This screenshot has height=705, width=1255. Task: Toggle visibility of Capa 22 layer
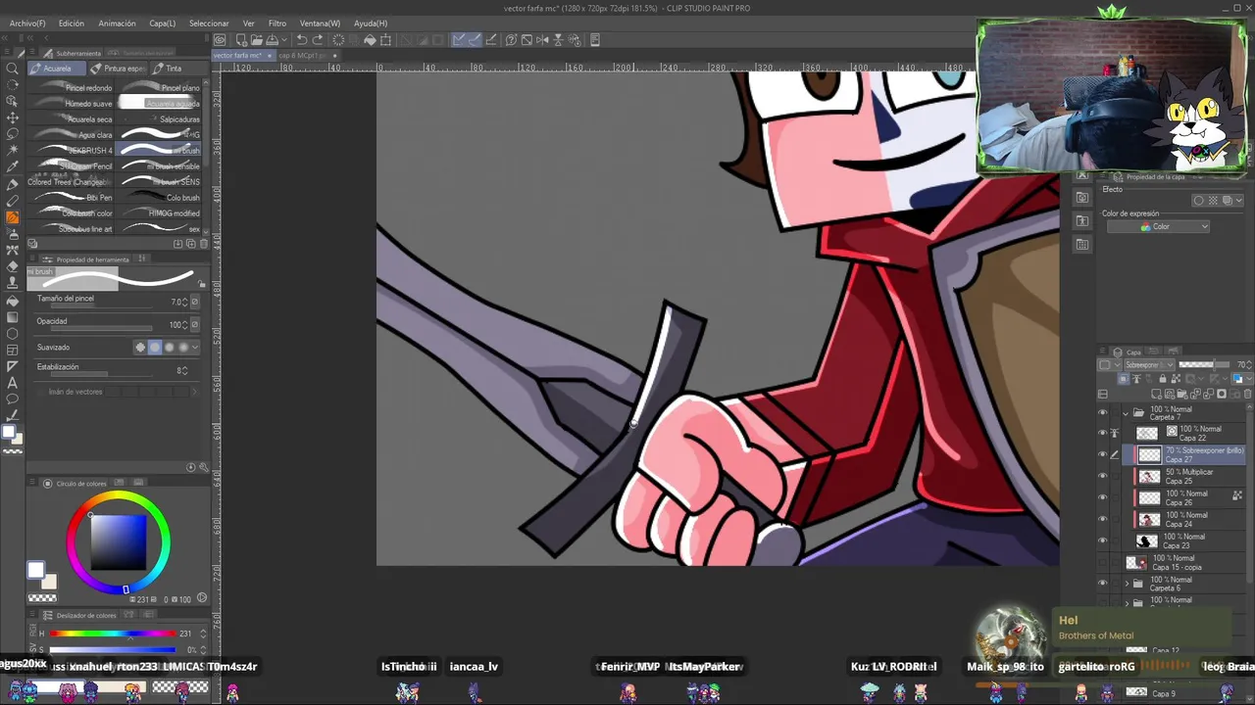1102,433
